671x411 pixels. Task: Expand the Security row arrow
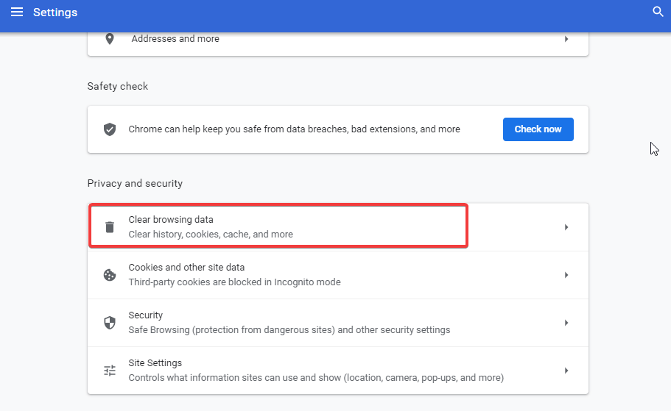coord(566,323)
